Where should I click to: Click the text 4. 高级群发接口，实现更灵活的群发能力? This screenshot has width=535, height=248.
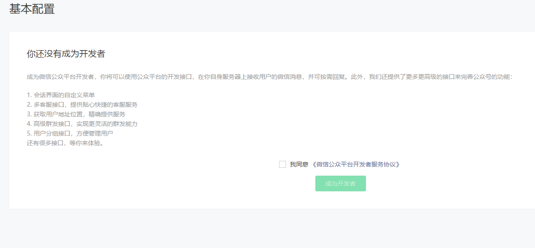[x=82, y=124]
